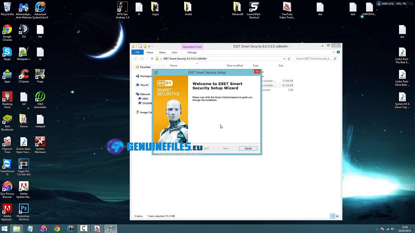Open YouTube Video Track desktop icon
415x233 pixels.
287,10
